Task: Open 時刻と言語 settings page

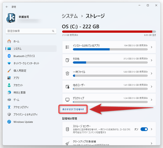Action: [31, 93]
